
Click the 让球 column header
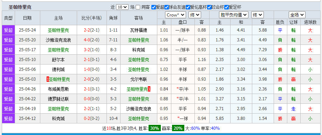(x=294, y=22)
